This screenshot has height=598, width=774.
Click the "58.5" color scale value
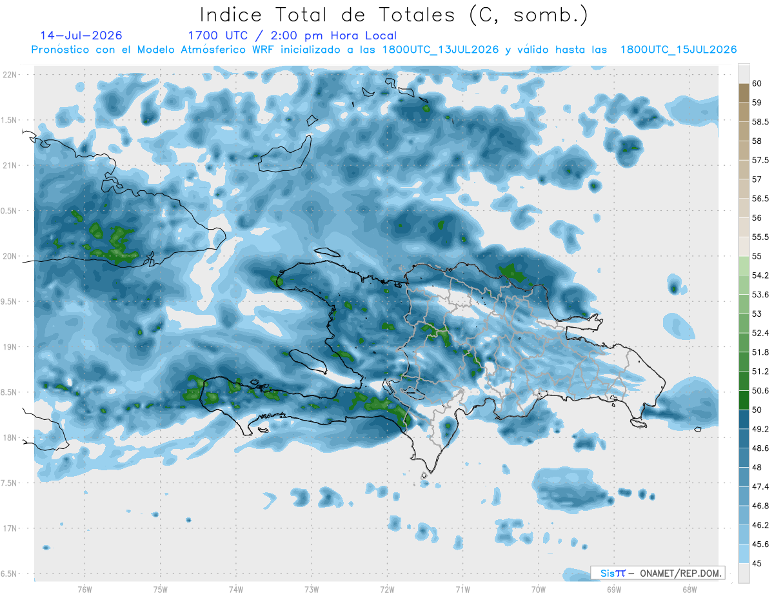(x=761, y=121)
